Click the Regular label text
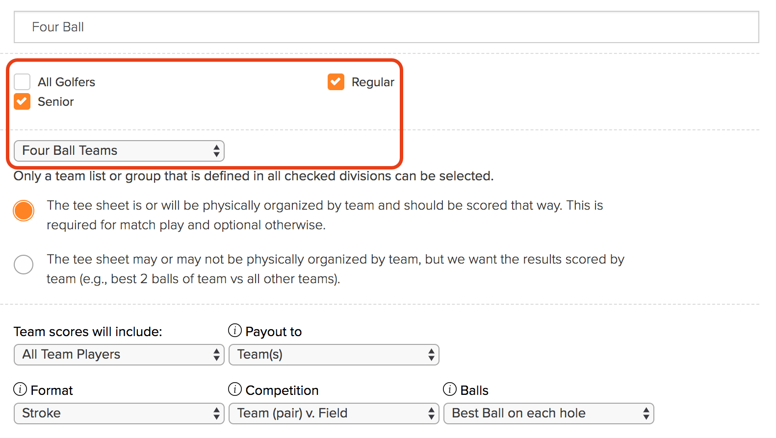Viewport: 776px width, 438px height. coord(373,82)
